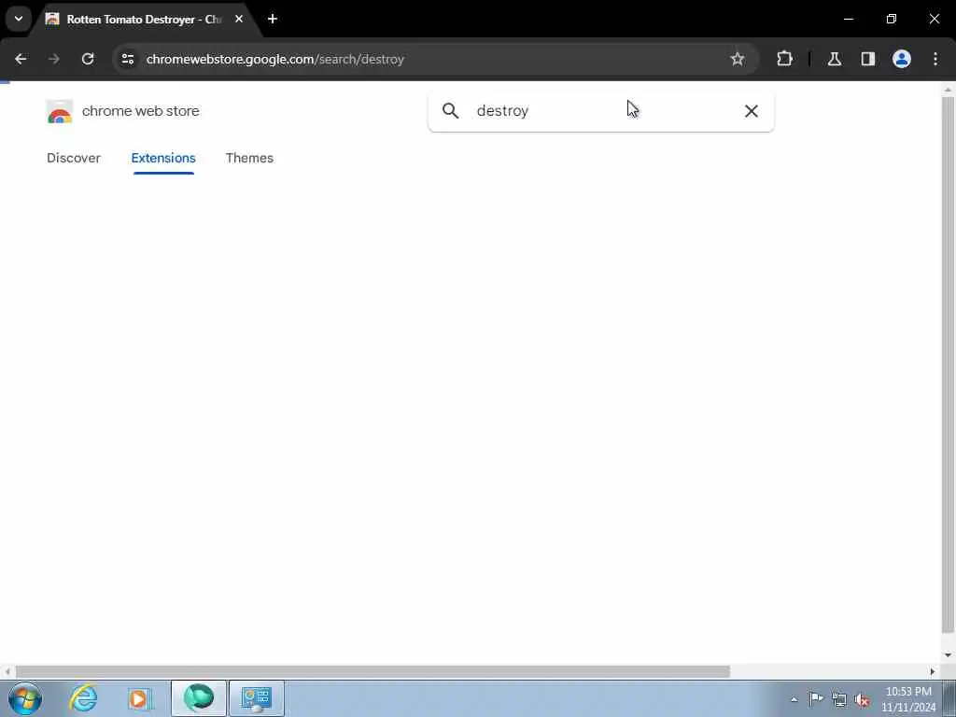Click the muted volume tray icon
Screen dimensions: 956x717
[x=862, y=699]
